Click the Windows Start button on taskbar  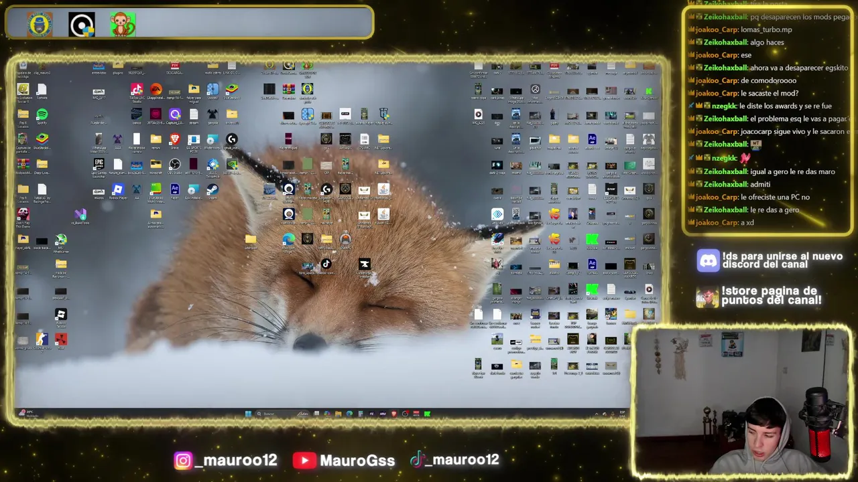(x=248, y=414)
